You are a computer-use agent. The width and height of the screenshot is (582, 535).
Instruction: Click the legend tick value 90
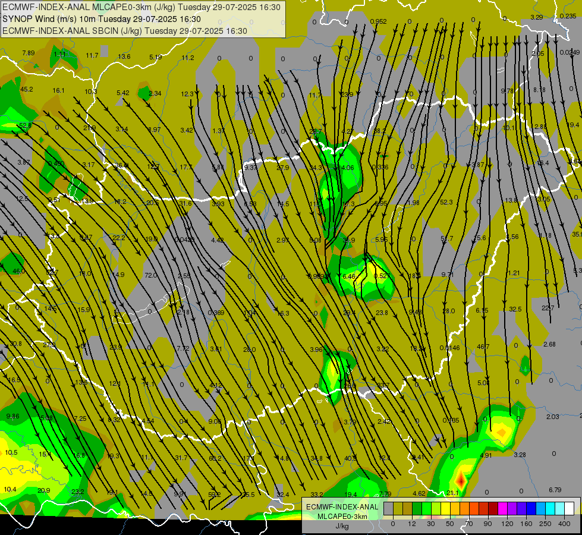click(x=487, y=524)
